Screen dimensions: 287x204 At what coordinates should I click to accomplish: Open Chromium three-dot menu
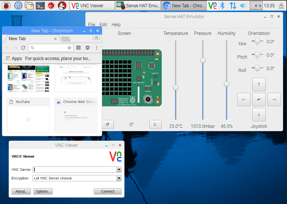pos(97,48)
